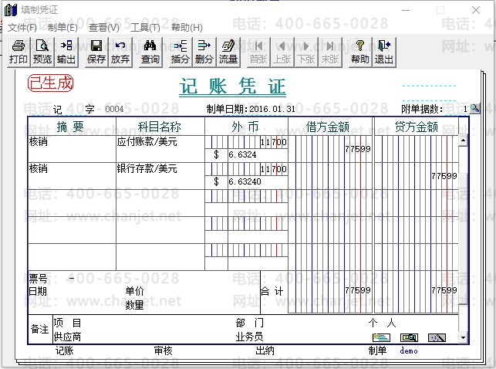Viewport: 496px width, 369px height.
Task: Click magnifier icon next to 附单据数
Action: pos(475,109)
